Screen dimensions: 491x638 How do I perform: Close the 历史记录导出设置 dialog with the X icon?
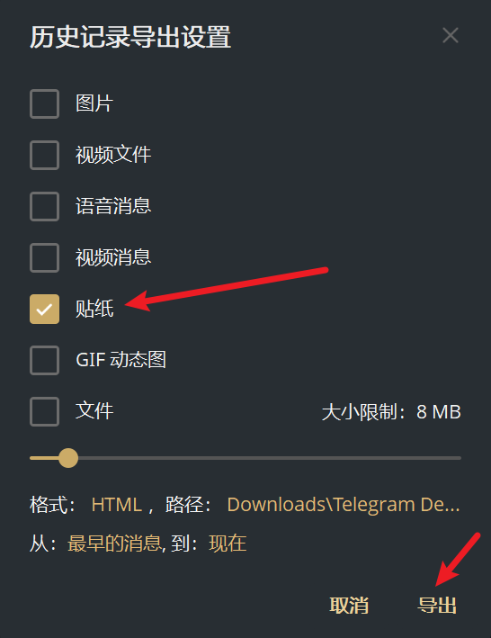(x=451, y=35)
